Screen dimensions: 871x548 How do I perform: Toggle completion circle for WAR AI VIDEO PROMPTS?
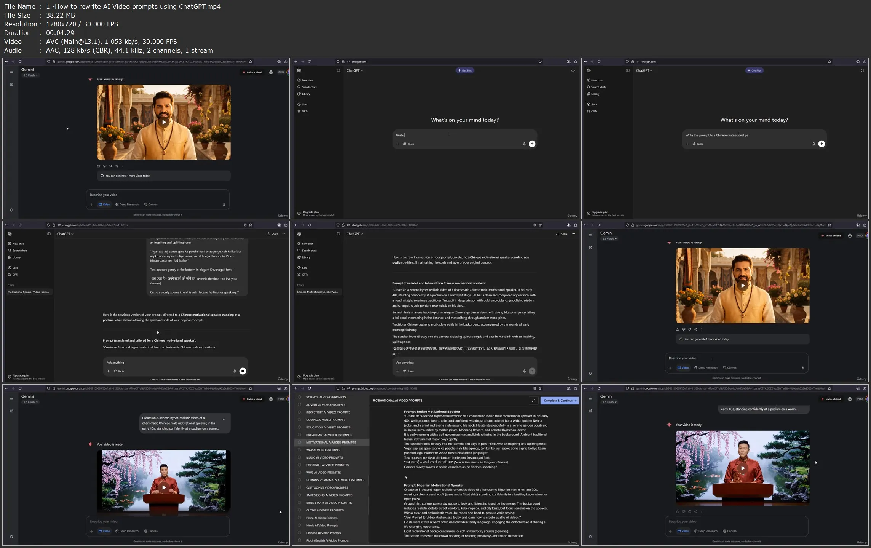click(x=299, y=450)
